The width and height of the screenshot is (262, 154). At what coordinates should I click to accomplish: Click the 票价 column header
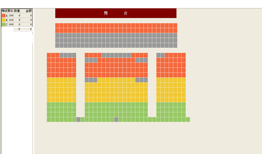[10, 11]
